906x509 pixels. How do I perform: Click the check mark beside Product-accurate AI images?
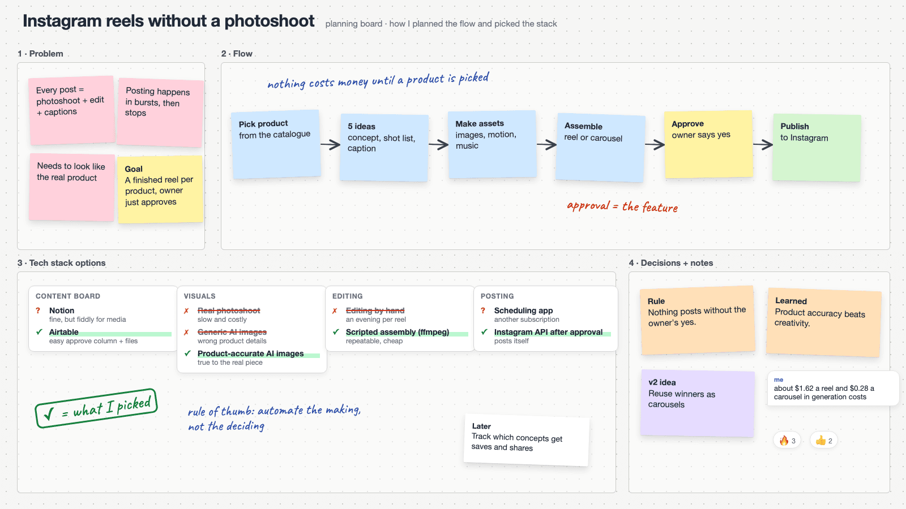[187, 353]
